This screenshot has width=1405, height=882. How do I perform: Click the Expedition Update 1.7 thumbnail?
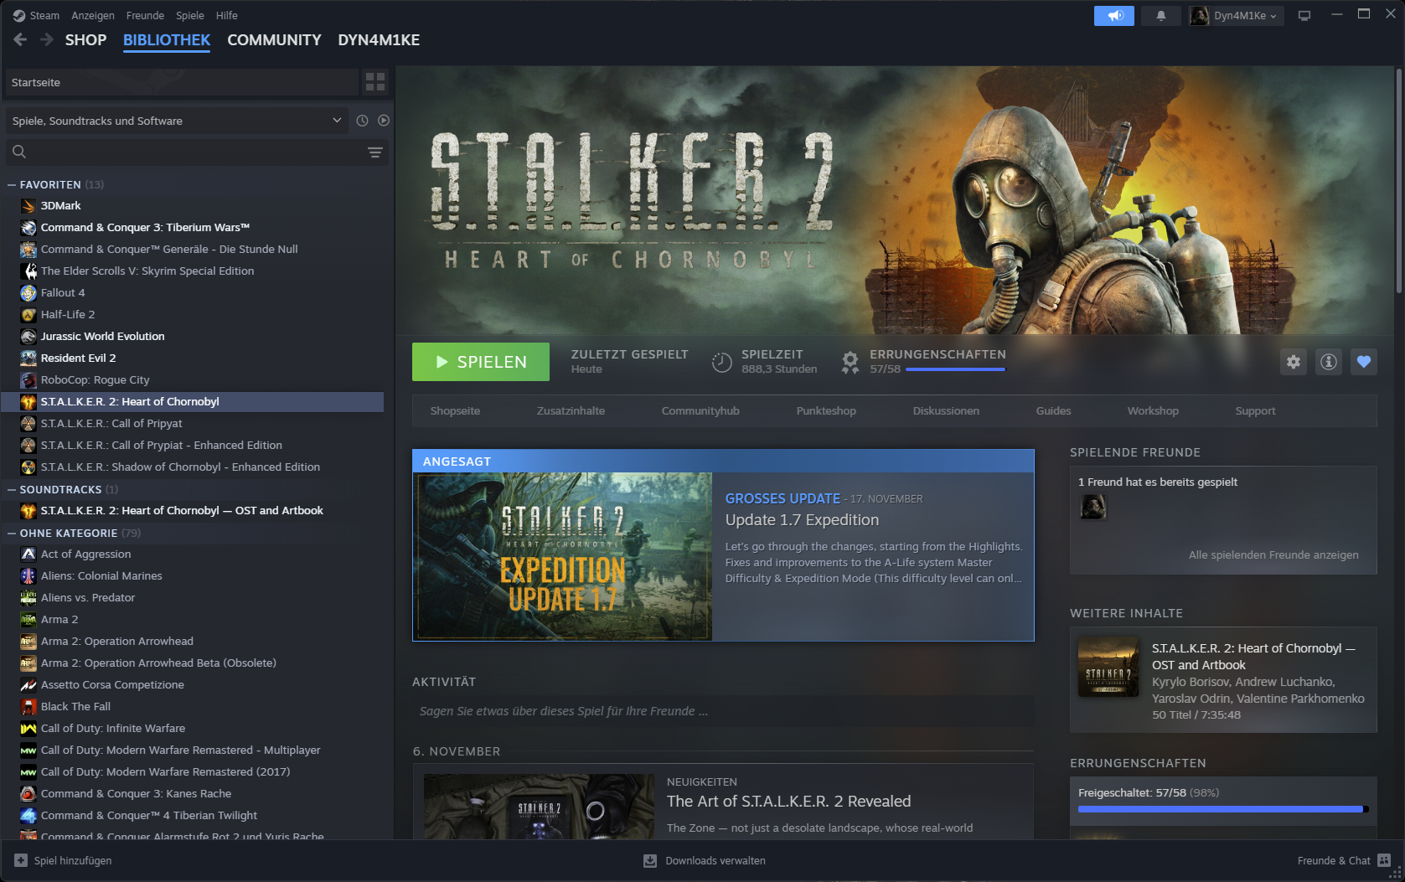click(564, 556)
